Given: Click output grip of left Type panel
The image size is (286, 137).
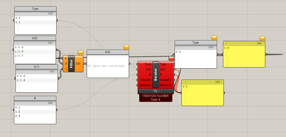Looking at the screenshot, I should click(57, 20).
